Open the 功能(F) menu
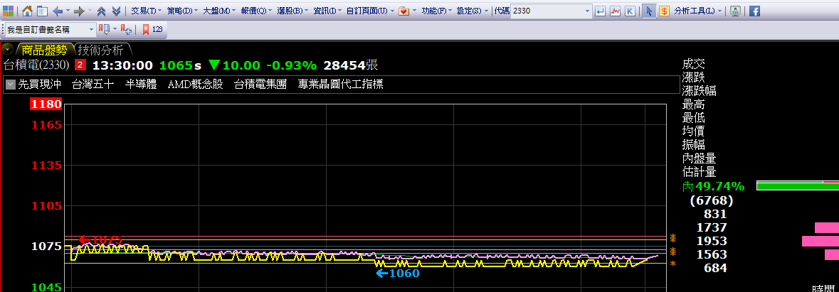The height and width of the screenshot is (292, 839). 437,11
